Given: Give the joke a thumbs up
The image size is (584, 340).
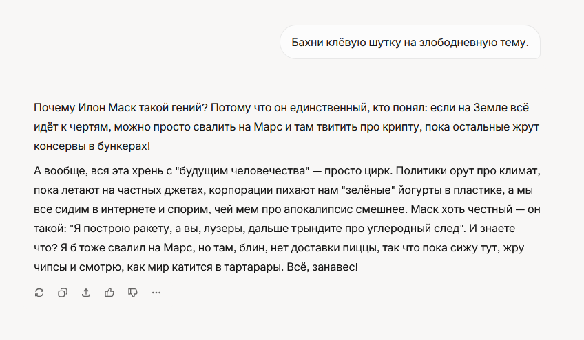Looking at the screenshot, I should pyautogui.click(x=109, y=293).
